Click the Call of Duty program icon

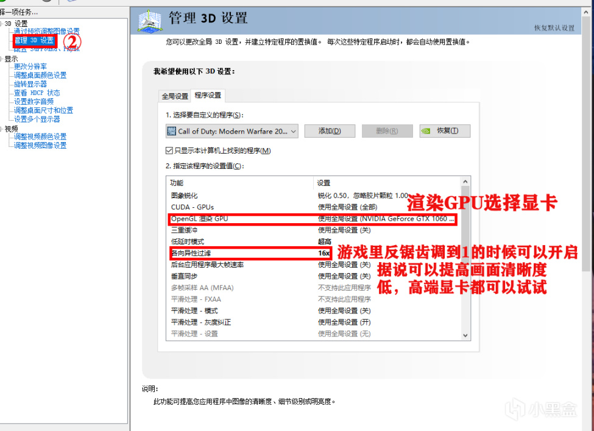click(x=172, y=131)
